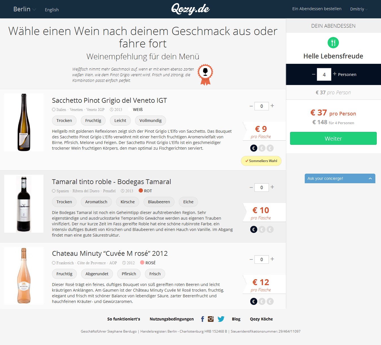Screen dimensions: 381x345
Task: Select the Trocken tag for Sacchetto
Action: click(64, 121)
